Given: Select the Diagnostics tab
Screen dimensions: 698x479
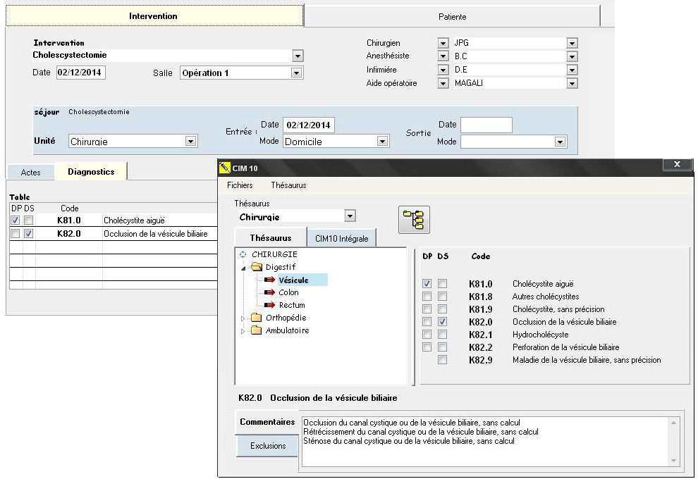Looking at the screenshot, I should pos(91,171).
